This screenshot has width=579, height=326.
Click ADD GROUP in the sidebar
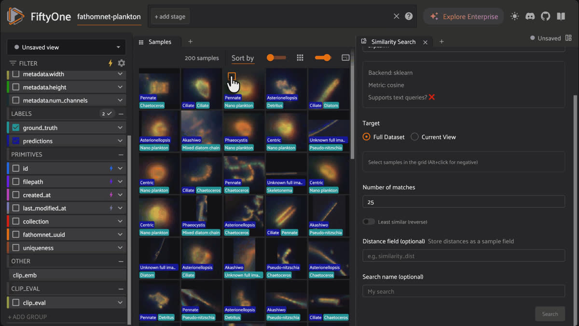pos(28,317)
